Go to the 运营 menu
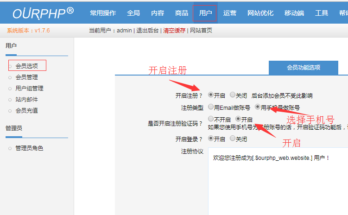Screen dimensions: 348x215 pyautogui.click(x=229, y=13)
